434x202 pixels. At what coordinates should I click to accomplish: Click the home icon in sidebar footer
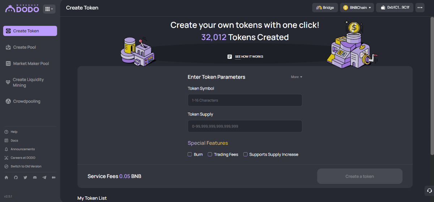pyautogui.click(x=6, y=177)
